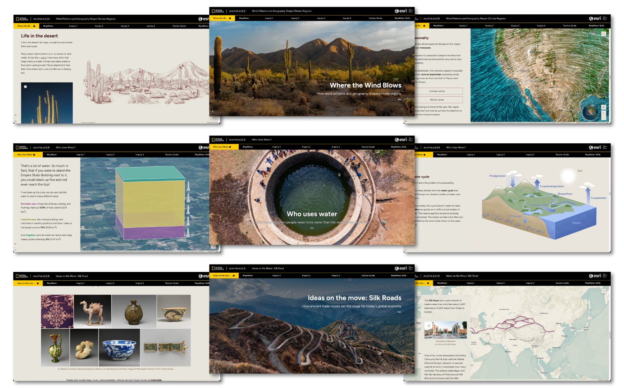This screenshot has width=624, height=388.
Task: Click the Evapotranspiration label in water cycle diagram
Action: 552,186
